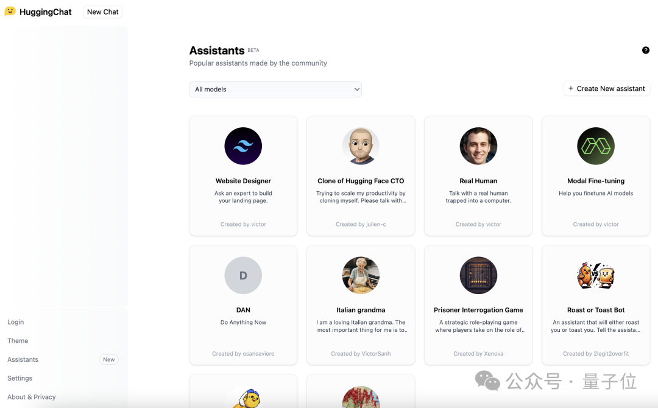
Task: Toggle the Theme option in sidebar
Action: (18, 340)
